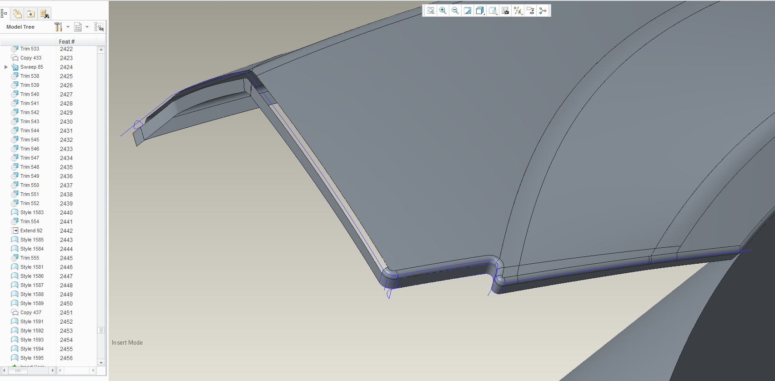The height and width of the screenshot is (381, 775).
Task: Click the Extend 92 feature icon
Action: pos(15,231)
